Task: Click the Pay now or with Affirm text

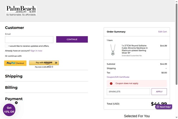Action: coord(43,67)
